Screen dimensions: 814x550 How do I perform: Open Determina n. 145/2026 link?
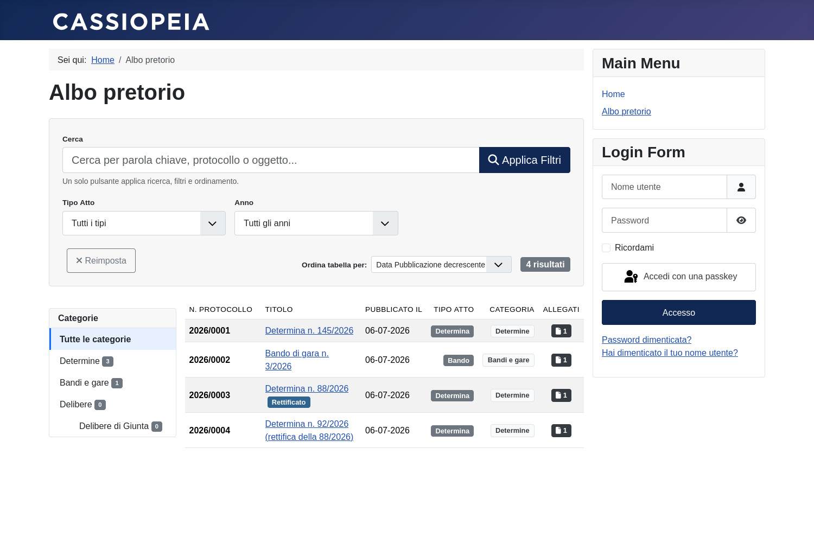point(309,330)
